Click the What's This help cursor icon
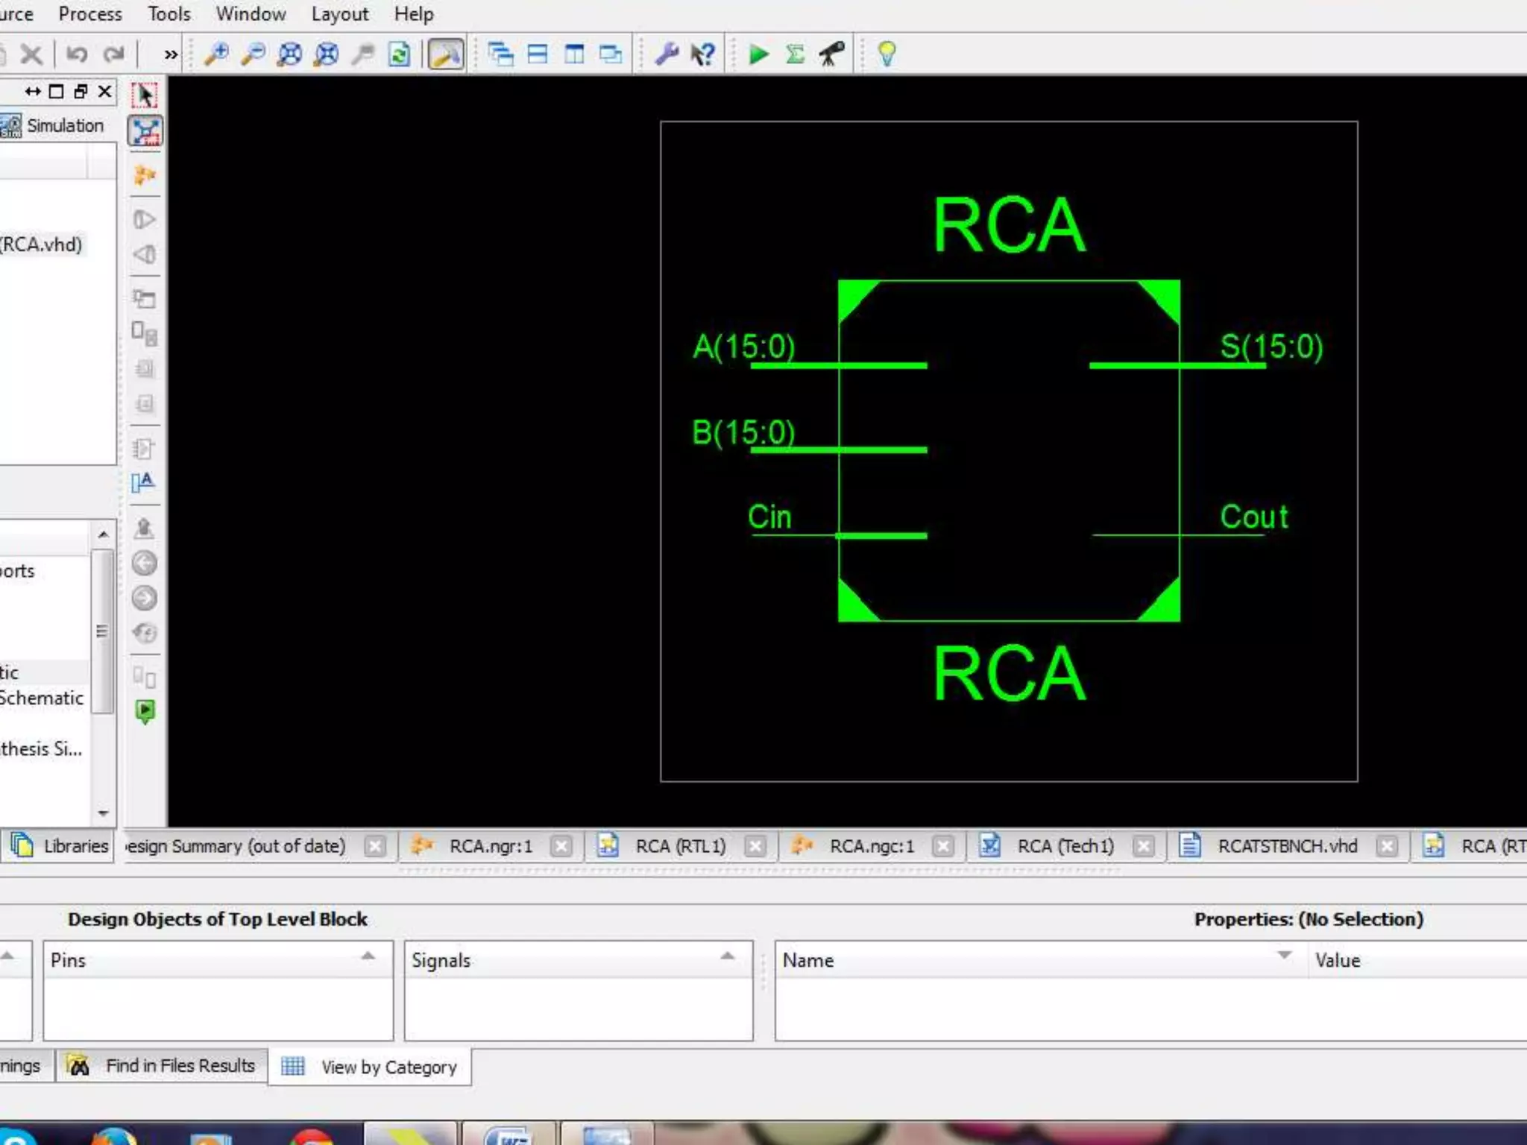This screenshot has width=1527, height=1145. tap(702, 54)
